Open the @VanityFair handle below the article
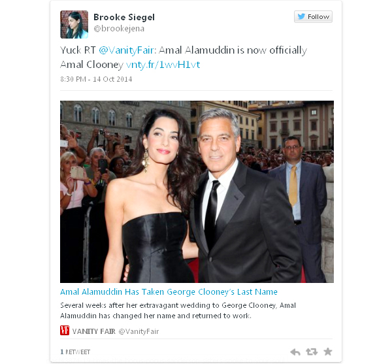The image size is (392, 364). [x=139, y=331]
